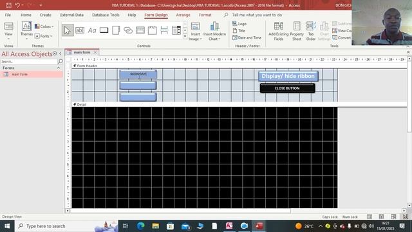
Task: Open Customize Quick Access Toolbar arrow
Action: coord(41,5)
